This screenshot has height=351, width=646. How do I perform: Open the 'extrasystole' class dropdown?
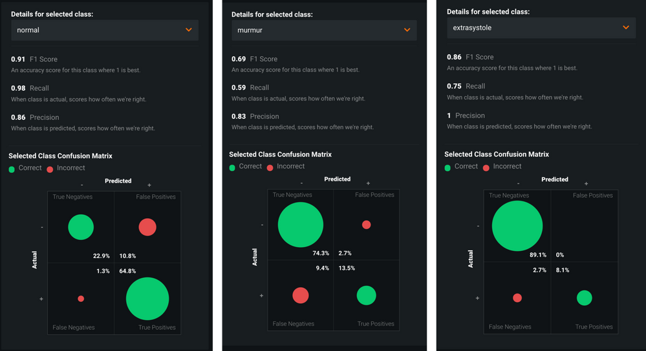click(x=541, y=28)
